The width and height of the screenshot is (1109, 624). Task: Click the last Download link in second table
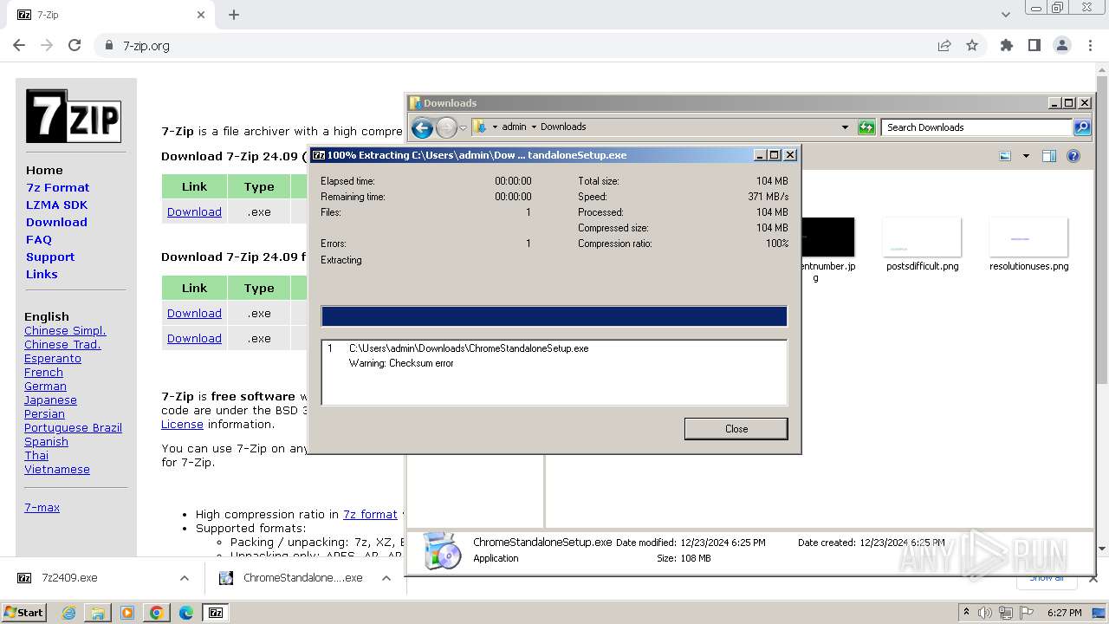tap(194, 338)
